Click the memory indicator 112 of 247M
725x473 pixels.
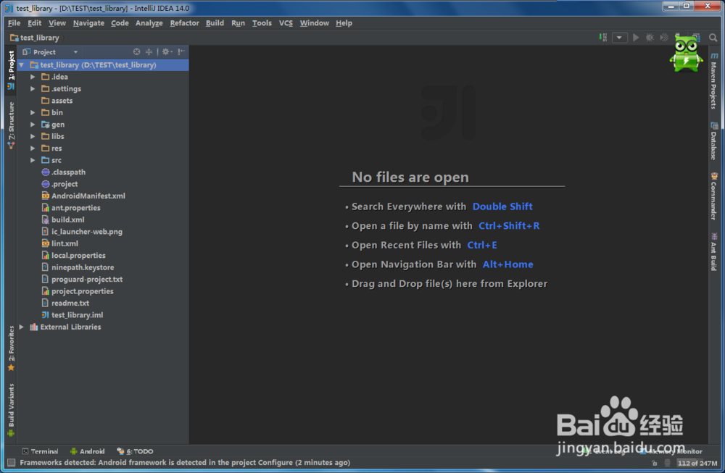(697, 463)
